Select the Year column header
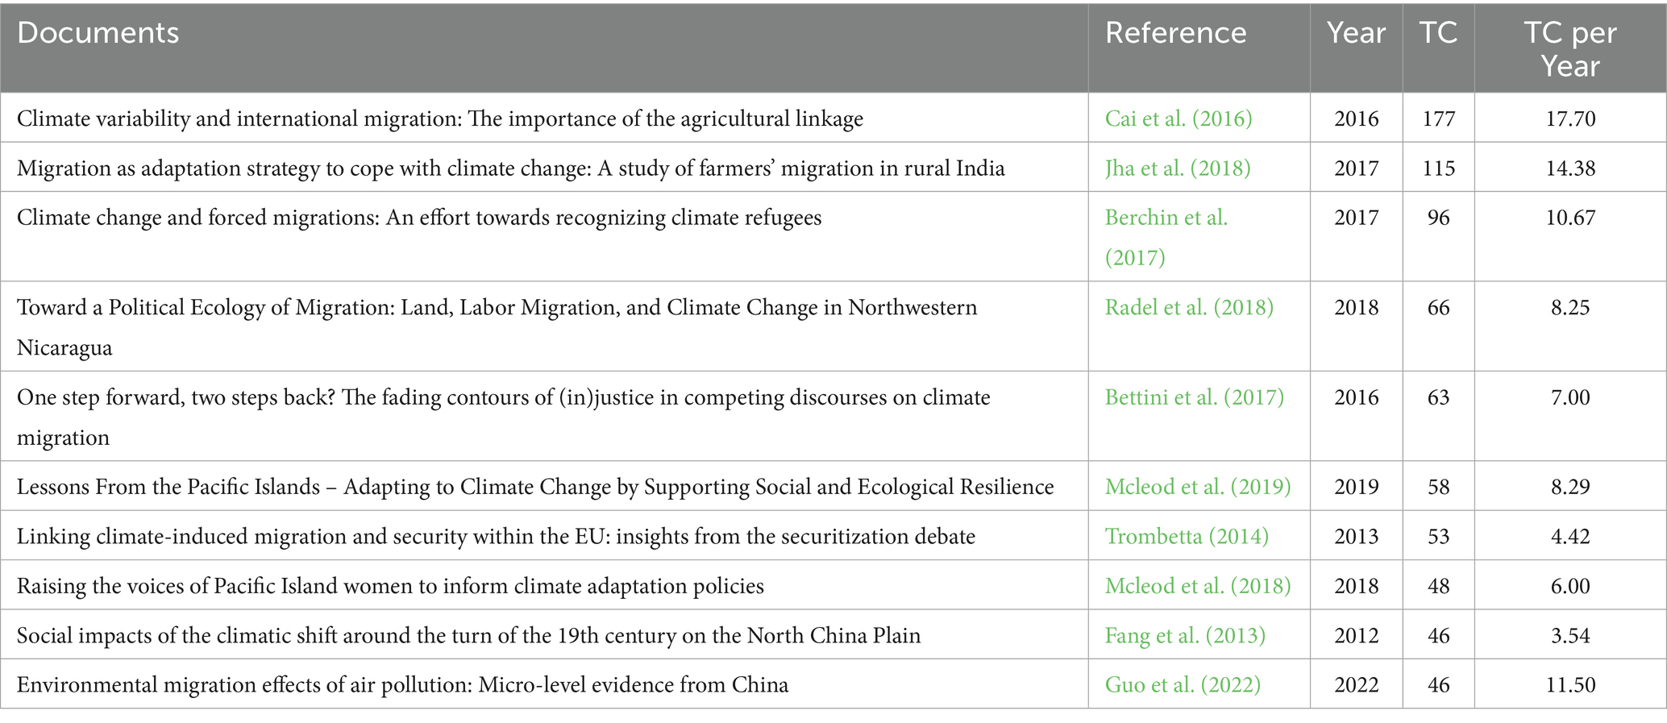The height and width of the screenshot is (723, 1667). click(x=1356, y=33)
